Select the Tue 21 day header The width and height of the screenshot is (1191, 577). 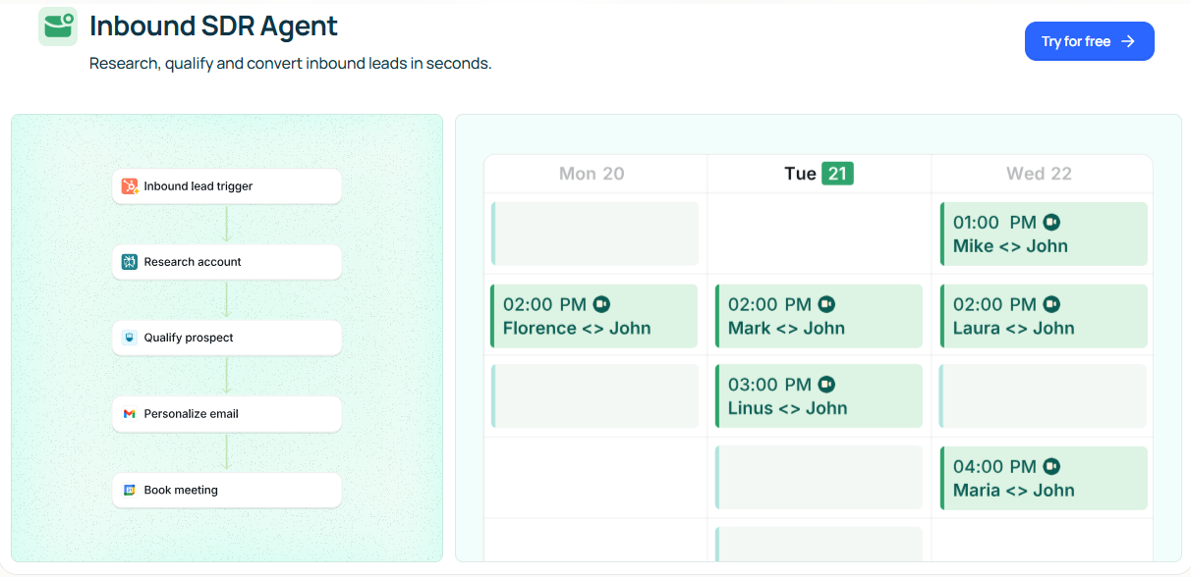pos(819,174)
